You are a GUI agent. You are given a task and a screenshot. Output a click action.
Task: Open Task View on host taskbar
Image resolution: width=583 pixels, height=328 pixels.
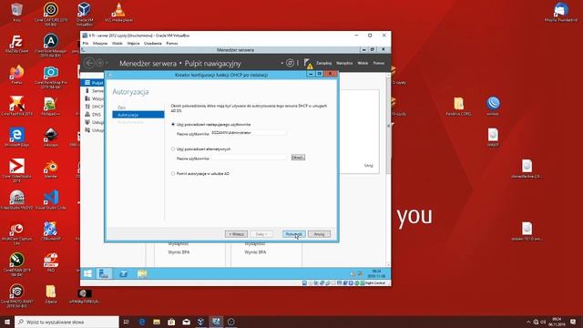point(126,322)
